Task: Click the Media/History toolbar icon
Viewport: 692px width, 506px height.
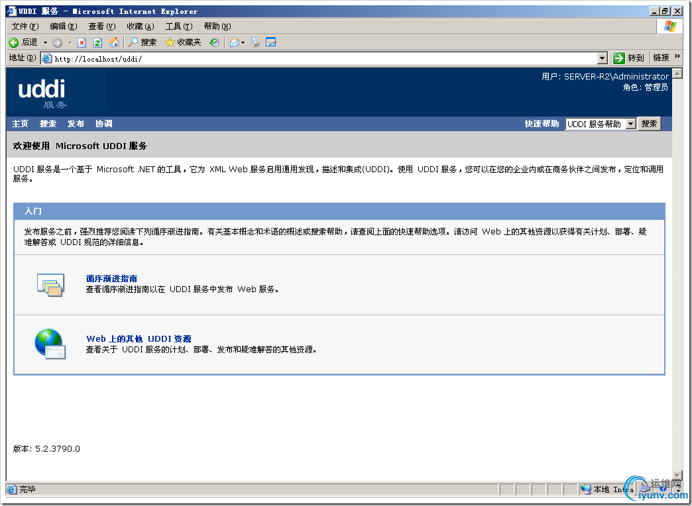Action: (214, 42)
